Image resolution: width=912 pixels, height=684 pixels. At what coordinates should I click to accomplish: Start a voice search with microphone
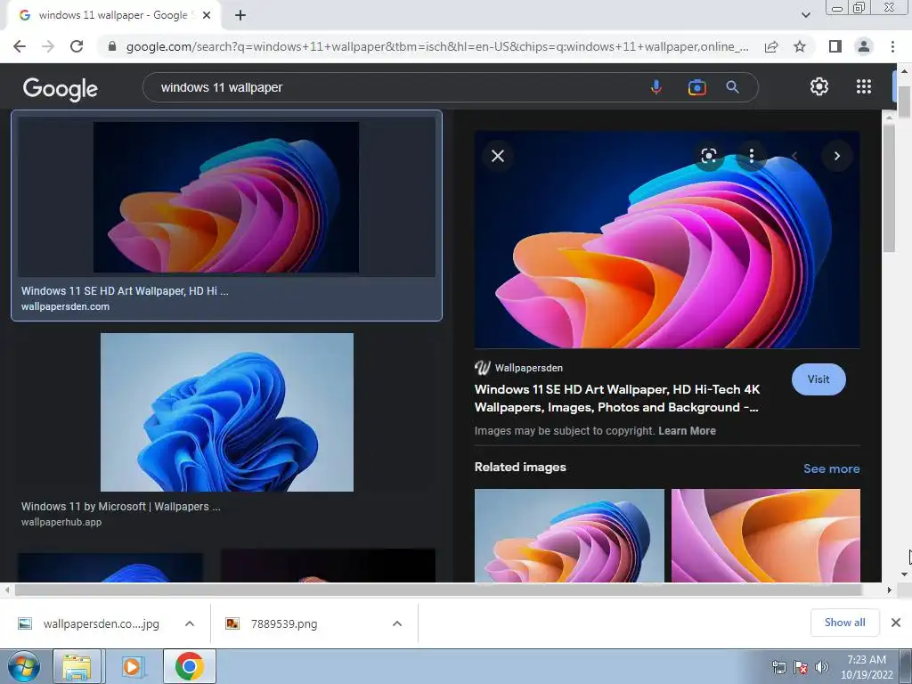tap(656, 87)
